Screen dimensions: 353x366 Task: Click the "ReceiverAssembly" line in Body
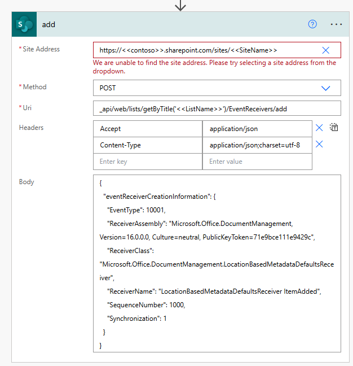point(200,224)
